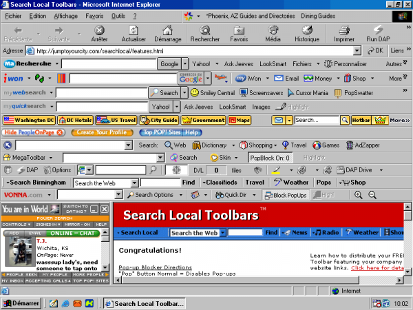Image resolution: width=413 pixels, height=310 pixels.
Task: Toggle SIGNED IN status in panel
Action: click(x=48, y=225)
